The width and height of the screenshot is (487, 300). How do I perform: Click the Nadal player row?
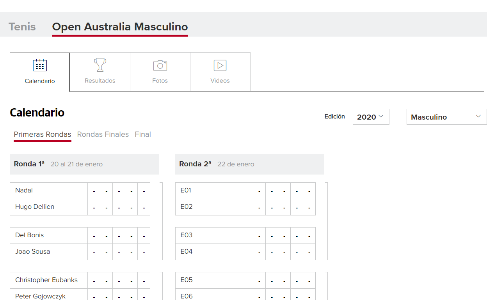point(24,191)
